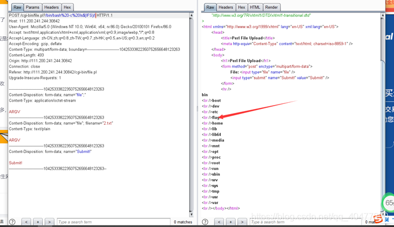The image size is (394, 227).
Task: Click the "usr" entry in response listing
Action: 215,197
